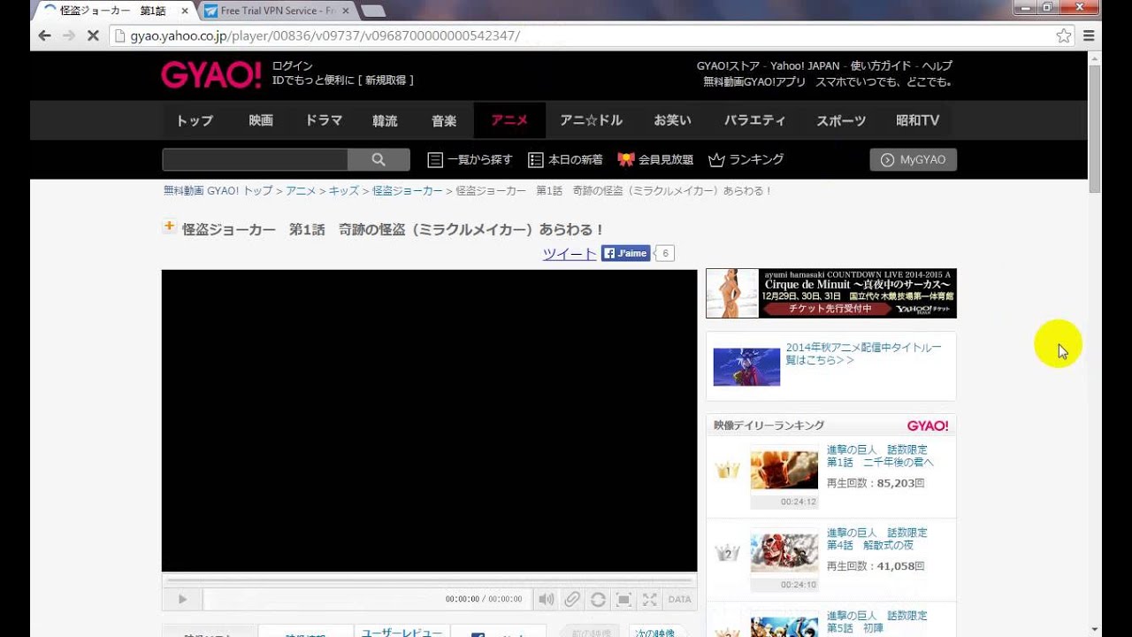Click the ayumi hamasaki concert ad banner
The height and width of the screenshot is (637, 1132).
(831, 293)
